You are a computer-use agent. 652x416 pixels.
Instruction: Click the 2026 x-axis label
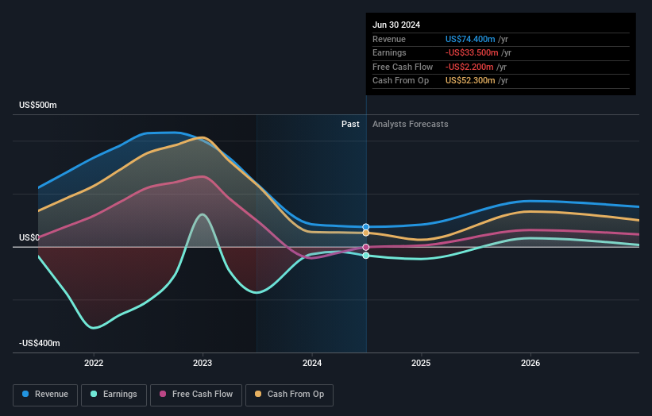pyautogui.click(x=530, y=363)
